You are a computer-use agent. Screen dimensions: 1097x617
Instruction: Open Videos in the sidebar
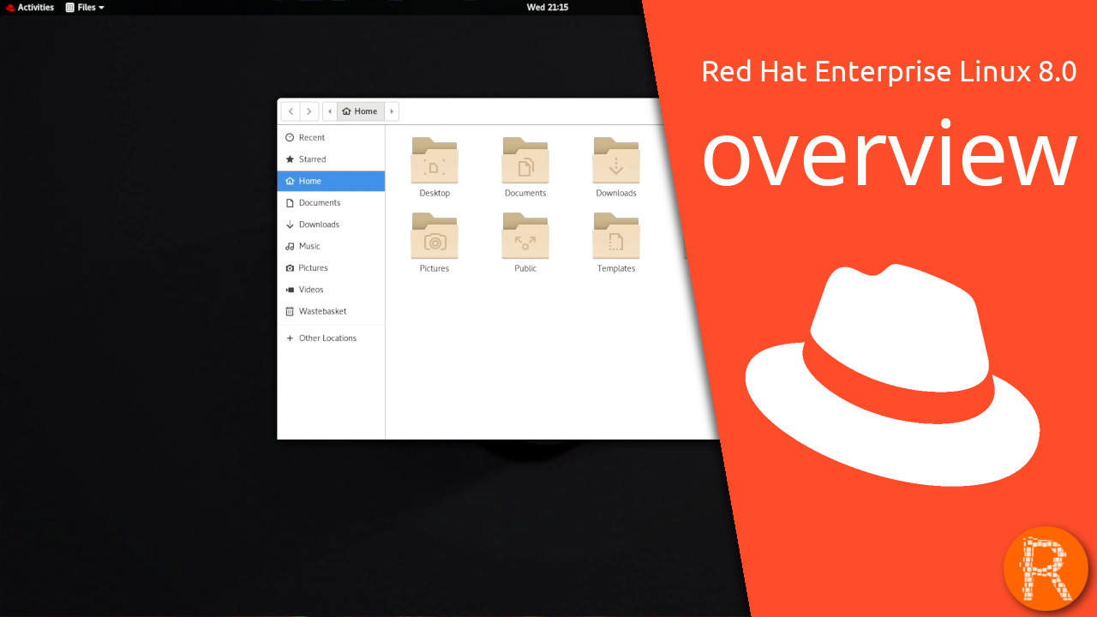coord(331,290)
